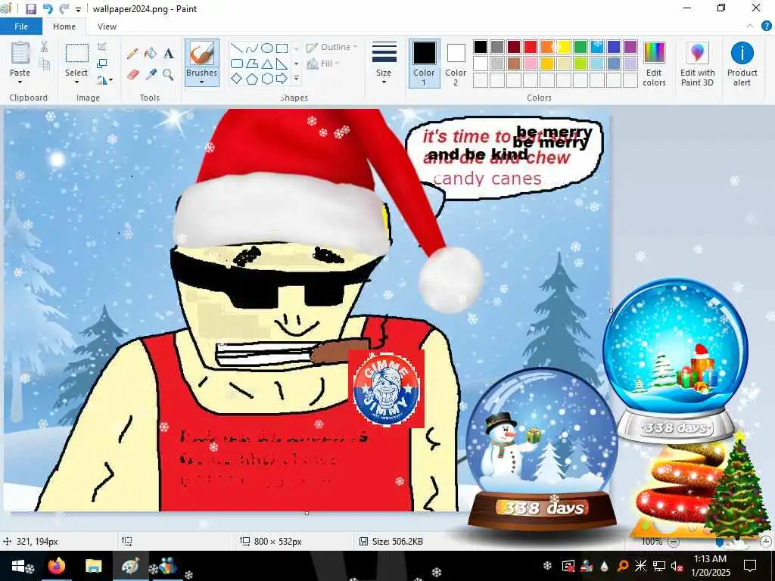The width and height of the screenshot is (775, 581).
Task: Open the brush Size dropdown
Action: [x=384, y=63]
